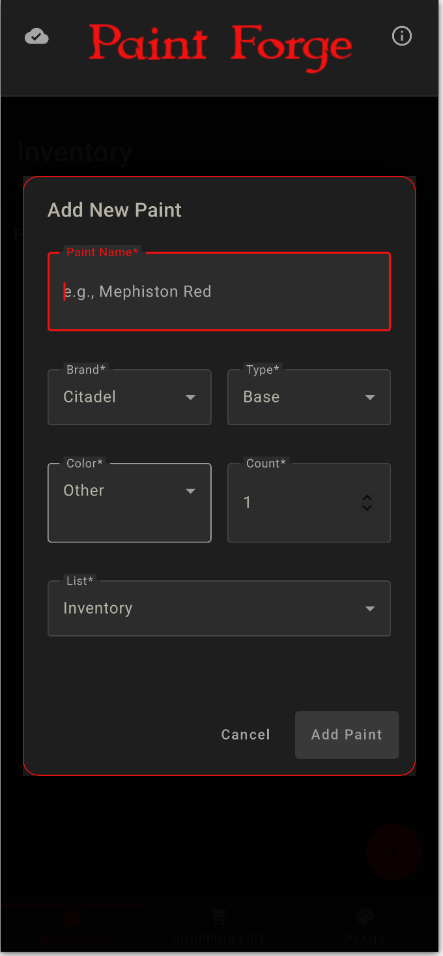This screenshot has height=956, width=443.
Task: Click the Plans palette icon
Action: [364, 918]
